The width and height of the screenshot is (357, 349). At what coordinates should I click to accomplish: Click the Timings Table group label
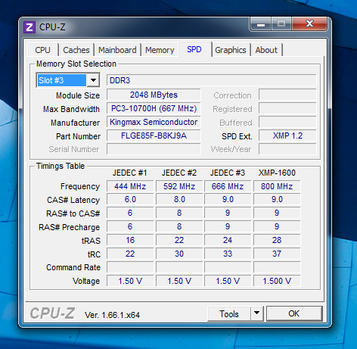pyautogui.click(x=61, y=166)
